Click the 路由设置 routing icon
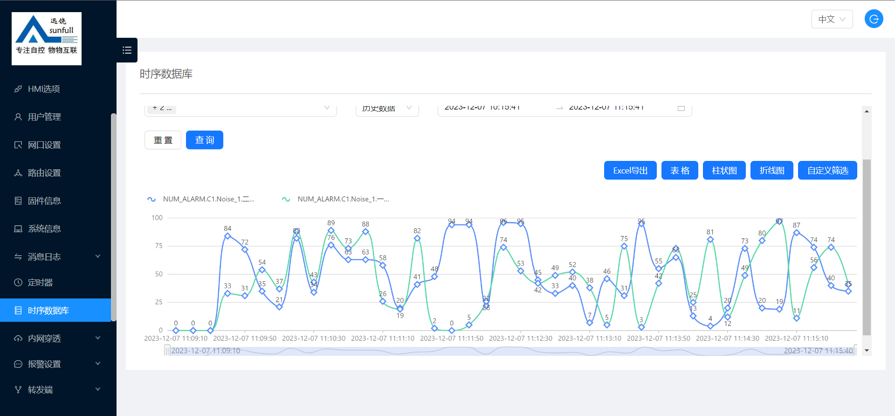895x416 pixels. point(18,173)
